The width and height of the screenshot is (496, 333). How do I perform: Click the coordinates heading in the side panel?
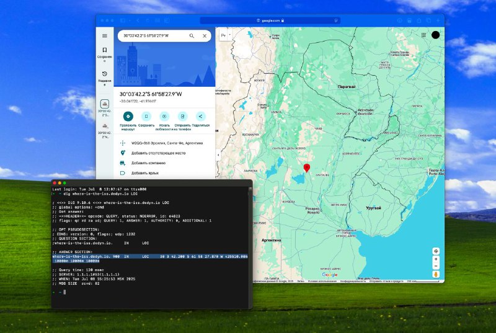click(x=151, y=94)
